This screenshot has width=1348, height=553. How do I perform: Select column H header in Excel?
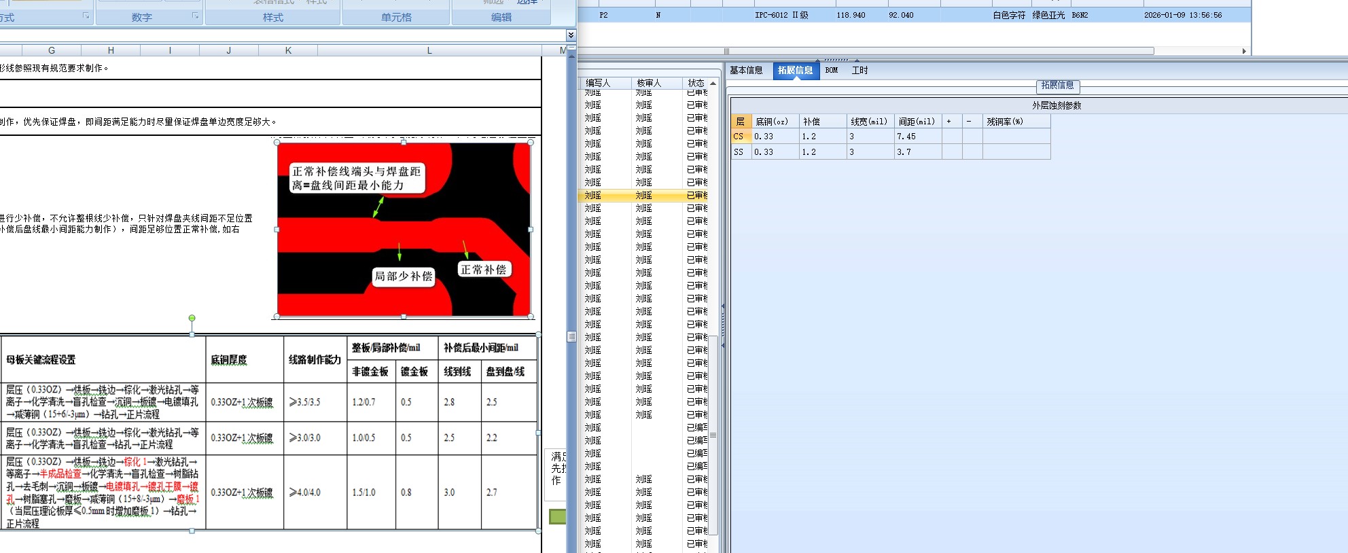tap(111, 50)
